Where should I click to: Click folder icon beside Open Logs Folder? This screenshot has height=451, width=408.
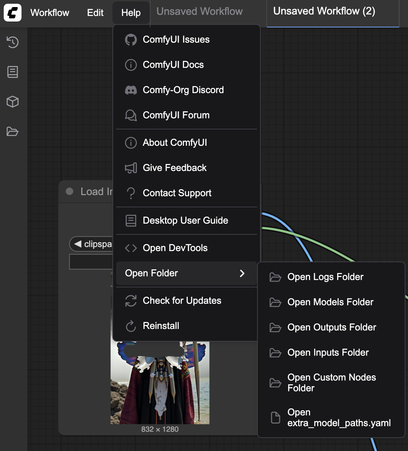(x=275, y=277)
